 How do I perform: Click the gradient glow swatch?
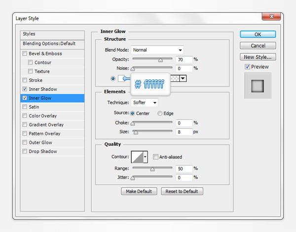click(x=174, y=78)
